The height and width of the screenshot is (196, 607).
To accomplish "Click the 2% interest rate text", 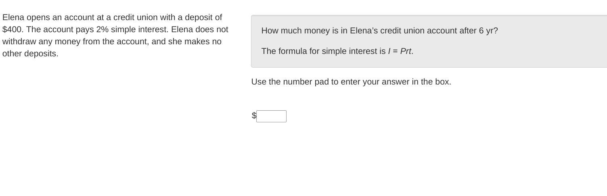I will click(x=103, y=29).
